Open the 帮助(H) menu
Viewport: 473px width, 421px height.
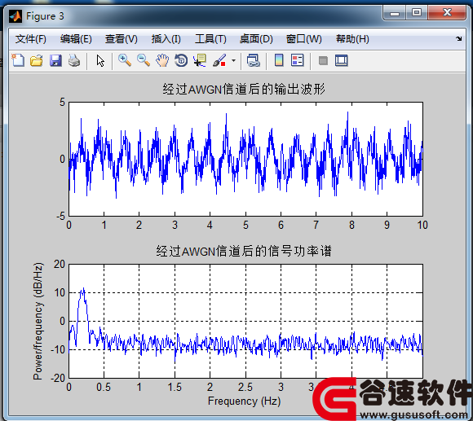coord(352,39)
